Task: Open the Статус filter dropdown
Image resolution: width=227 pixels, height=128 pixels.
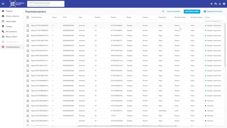Action: [x=214, y=21]
